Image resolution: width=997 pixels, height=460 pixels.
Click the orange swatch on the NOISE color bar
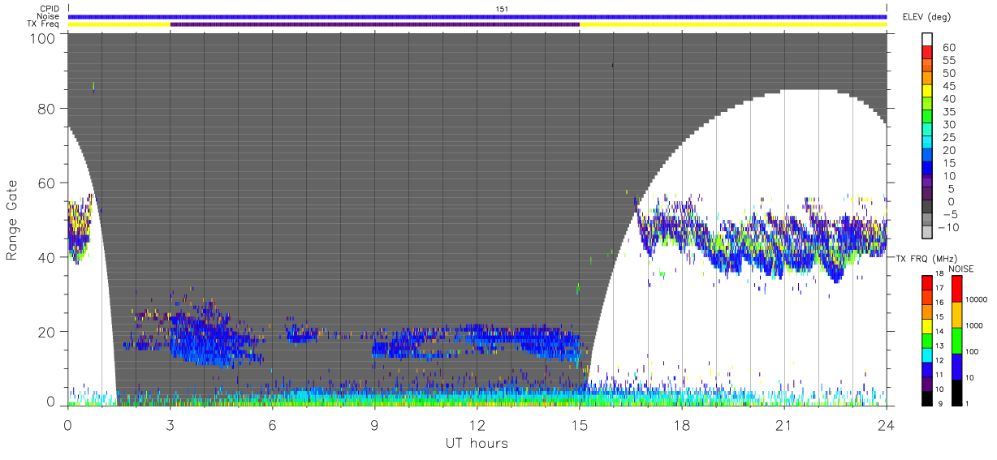coord(956,314)
